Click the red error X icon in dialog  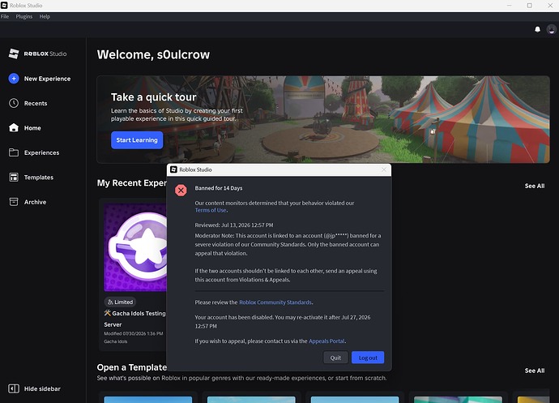coord(181,191)
